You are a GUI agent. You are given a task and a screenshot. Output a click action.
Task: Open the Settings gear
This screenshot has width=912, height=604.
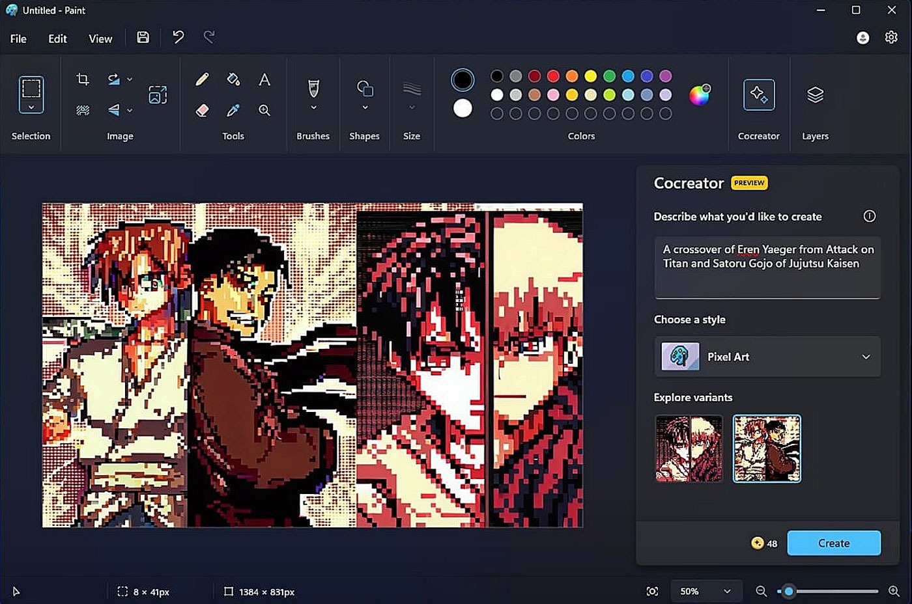[x=891, y=37]
